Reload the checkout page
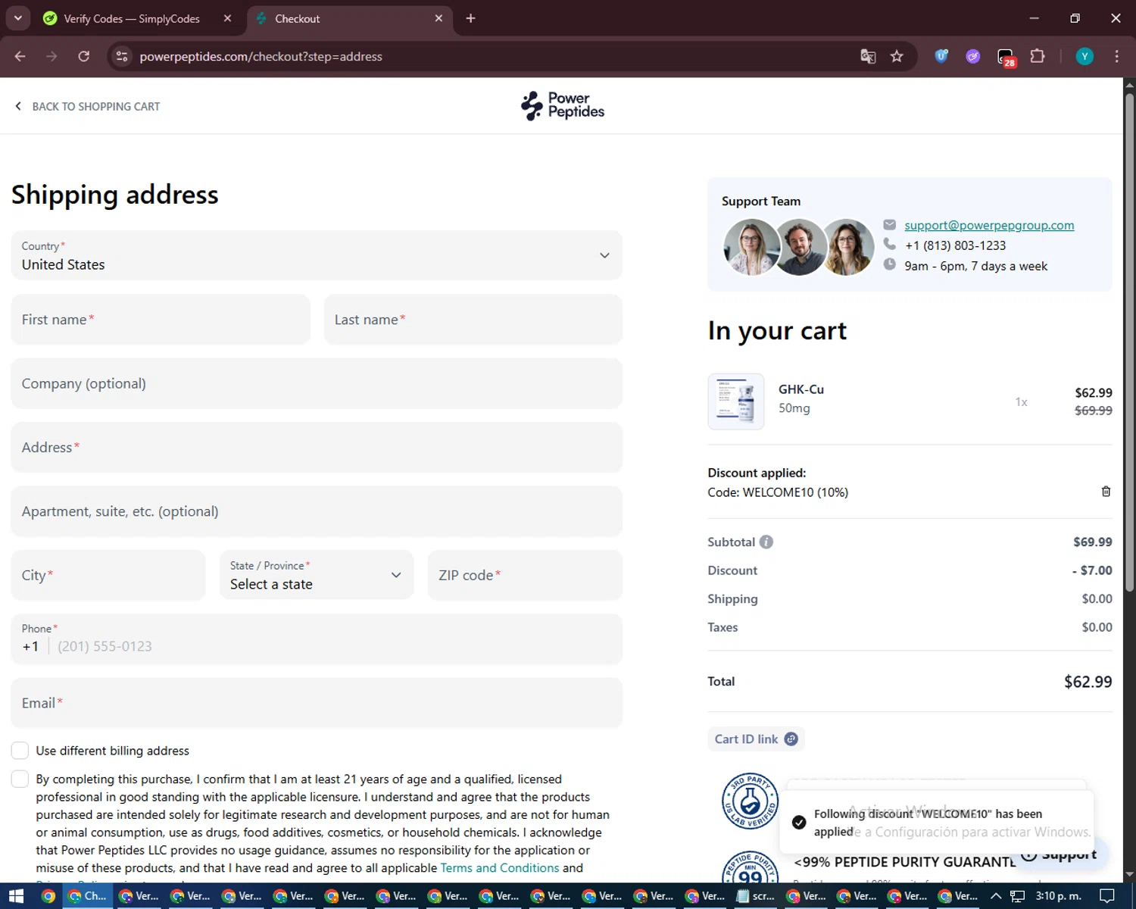This screenshot has height=909, width=1136. pos(83,56)
